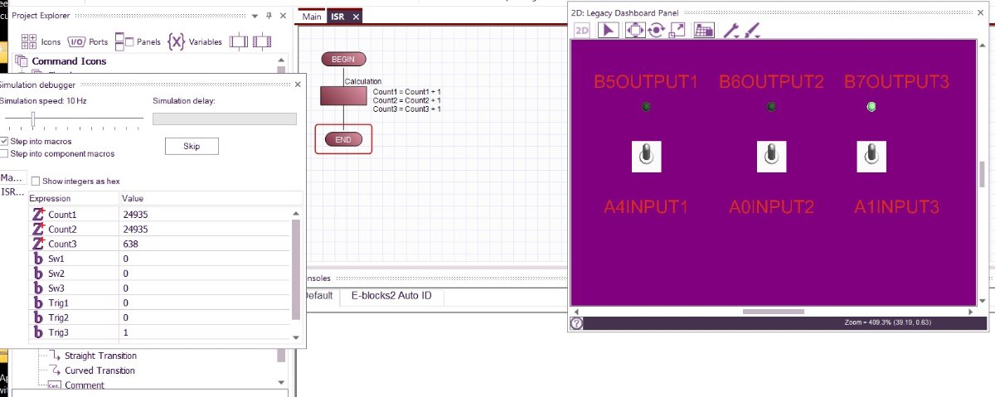This screenshot has width=995, height=397.
Task: Click the pan view tool icon
Action: [634, 30]
